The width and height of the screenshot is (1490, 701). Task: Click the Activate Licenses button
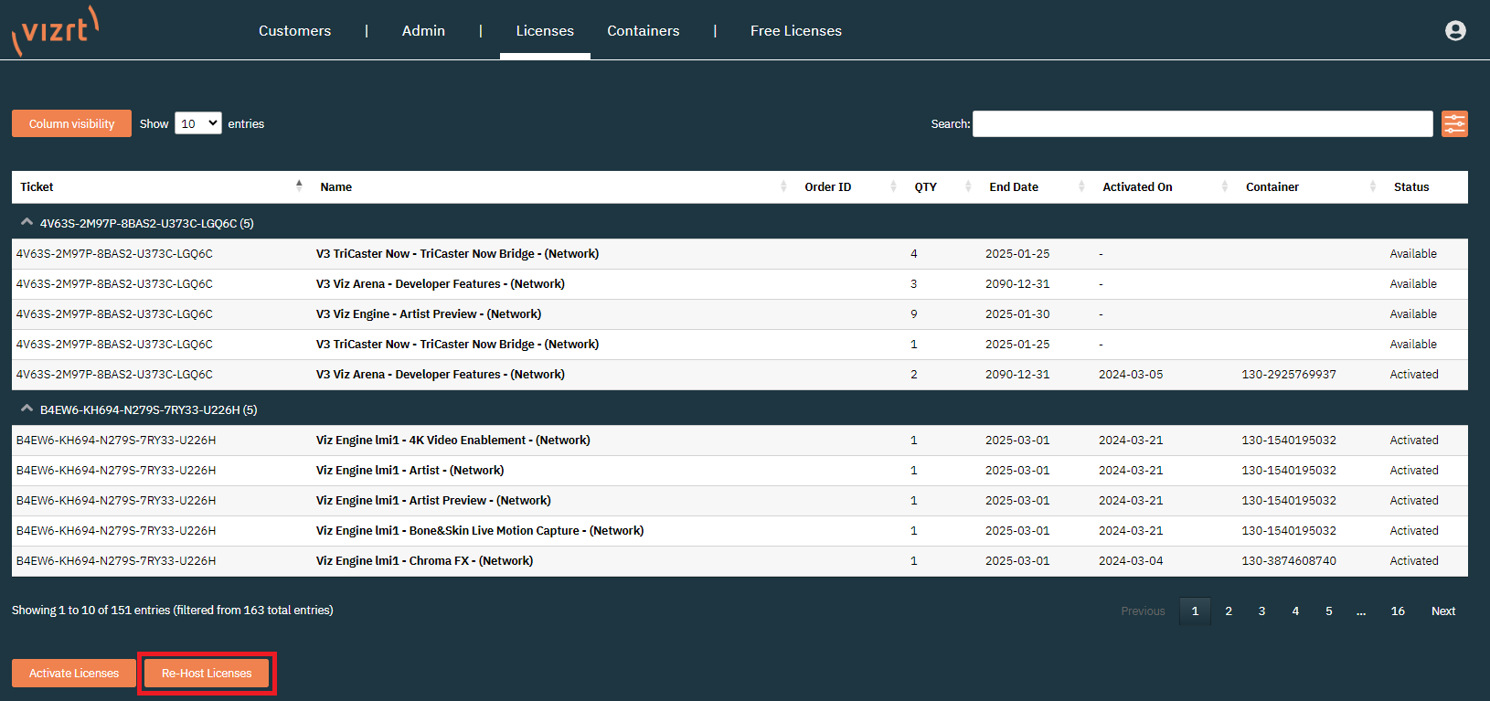coord(74,674)
